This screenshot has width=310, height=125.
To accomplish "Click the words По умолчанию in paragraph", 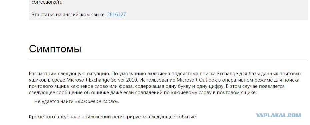I will point(128,74).
